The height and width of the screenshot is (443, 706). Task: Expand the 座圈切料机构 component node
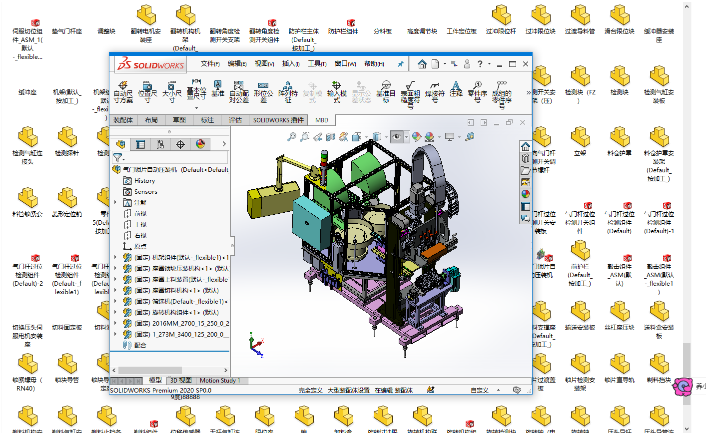115,290
